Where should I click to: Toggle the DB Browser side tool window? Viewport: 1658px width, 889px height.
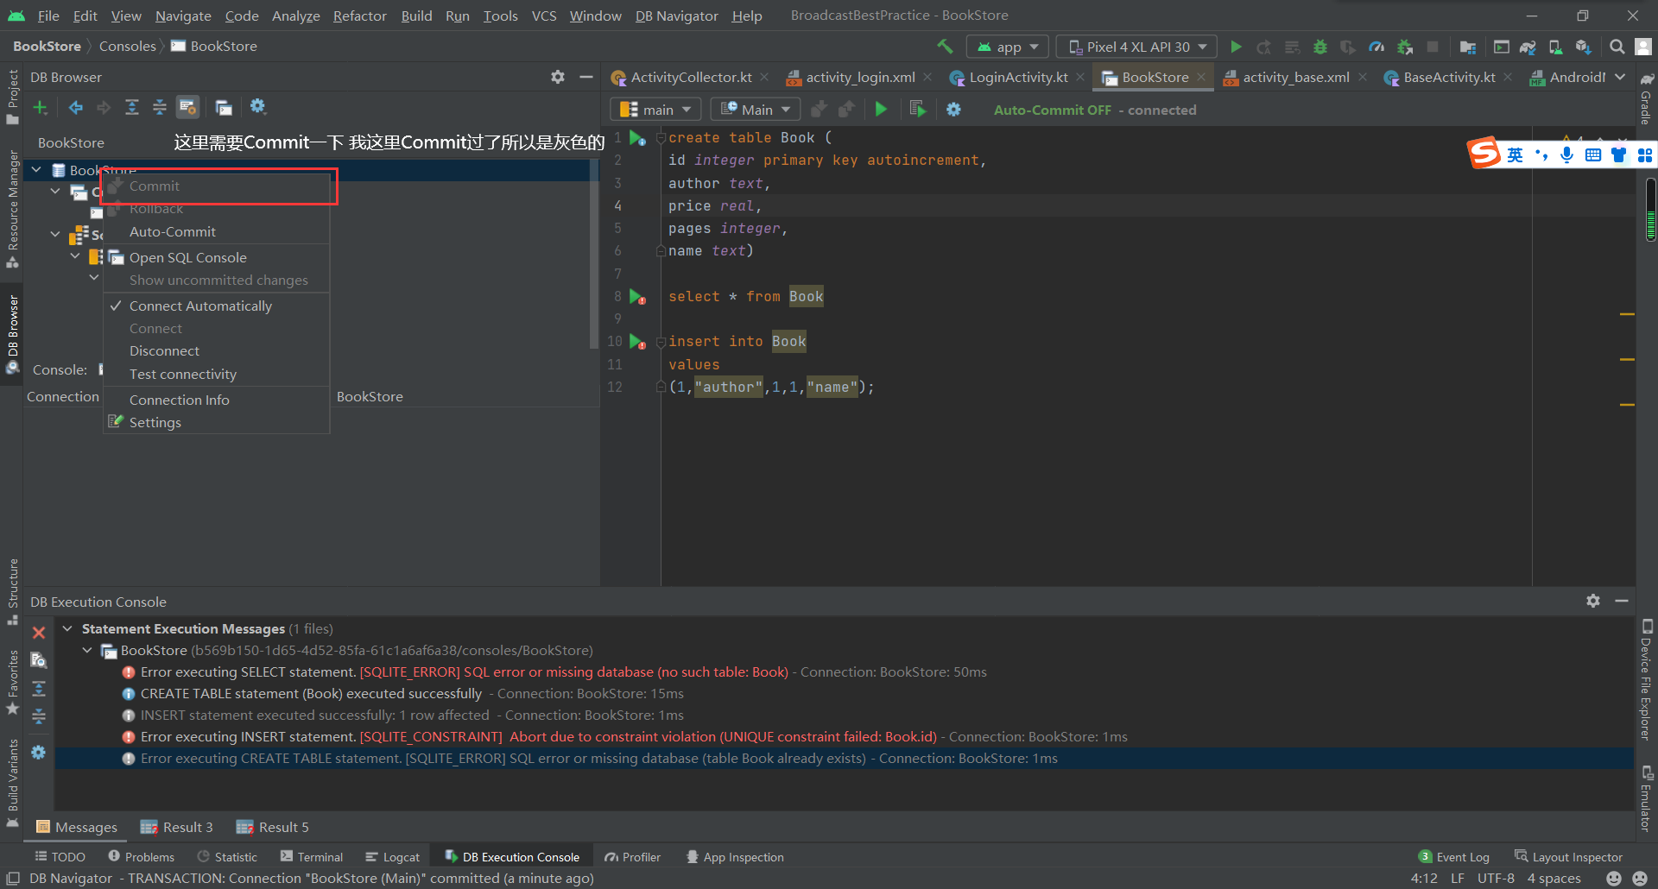[12, 332]
